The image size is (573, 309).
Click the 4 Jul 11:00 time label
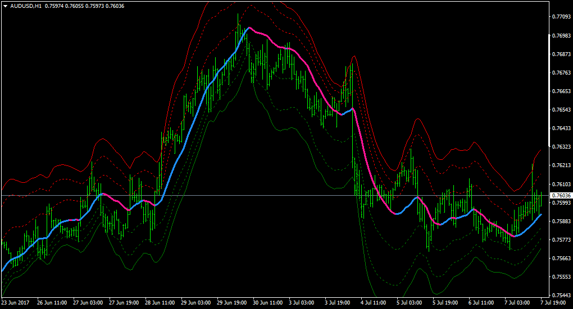click(373, 303)
